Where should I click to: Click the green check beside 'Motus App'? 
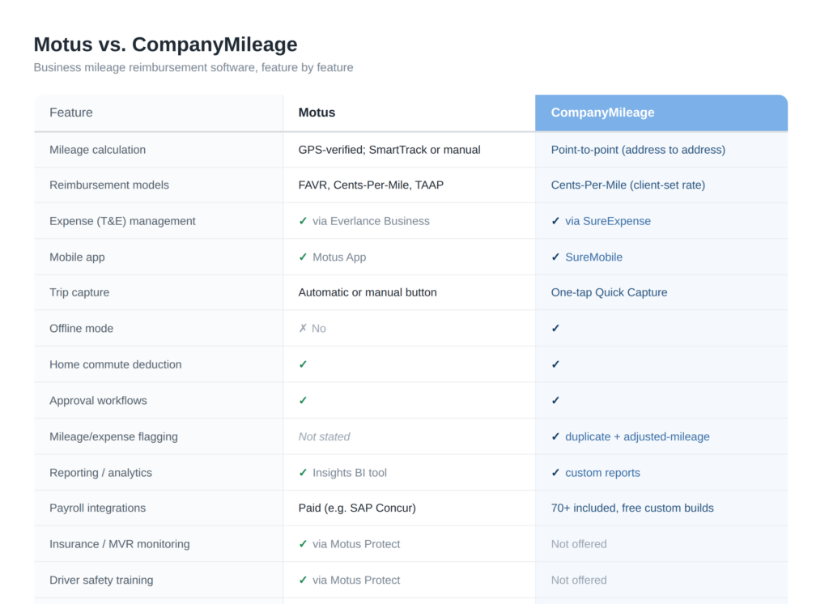pyautogui.click(x=303, y=257)
